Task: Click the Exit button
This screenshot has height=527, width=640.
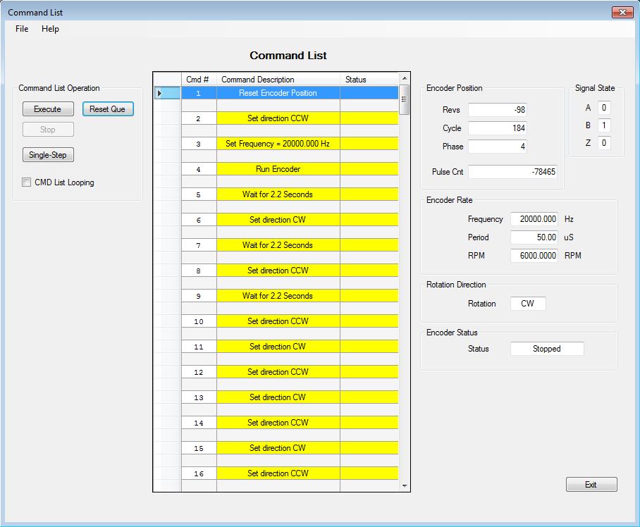Action: coord(591,485)
